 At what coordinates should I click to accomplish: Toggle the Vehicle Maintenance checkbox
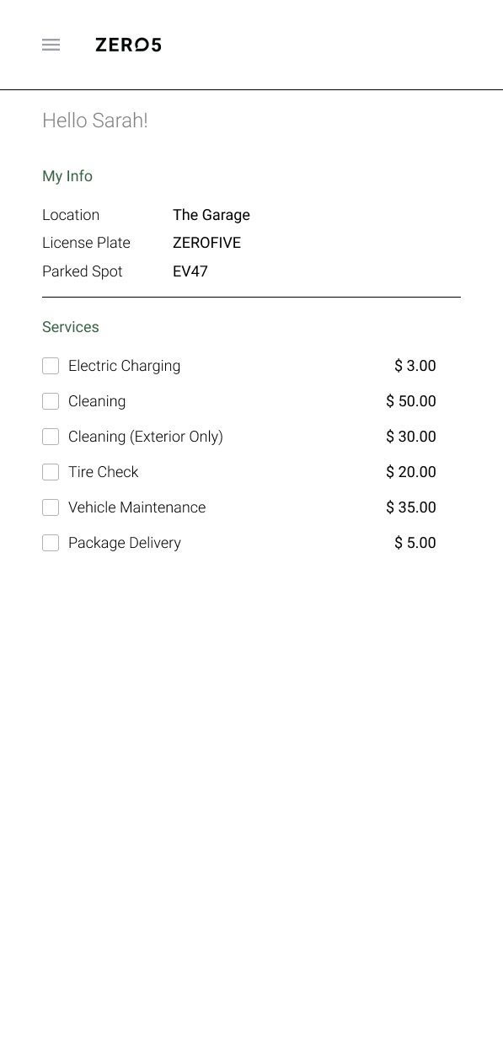[51, 507]
